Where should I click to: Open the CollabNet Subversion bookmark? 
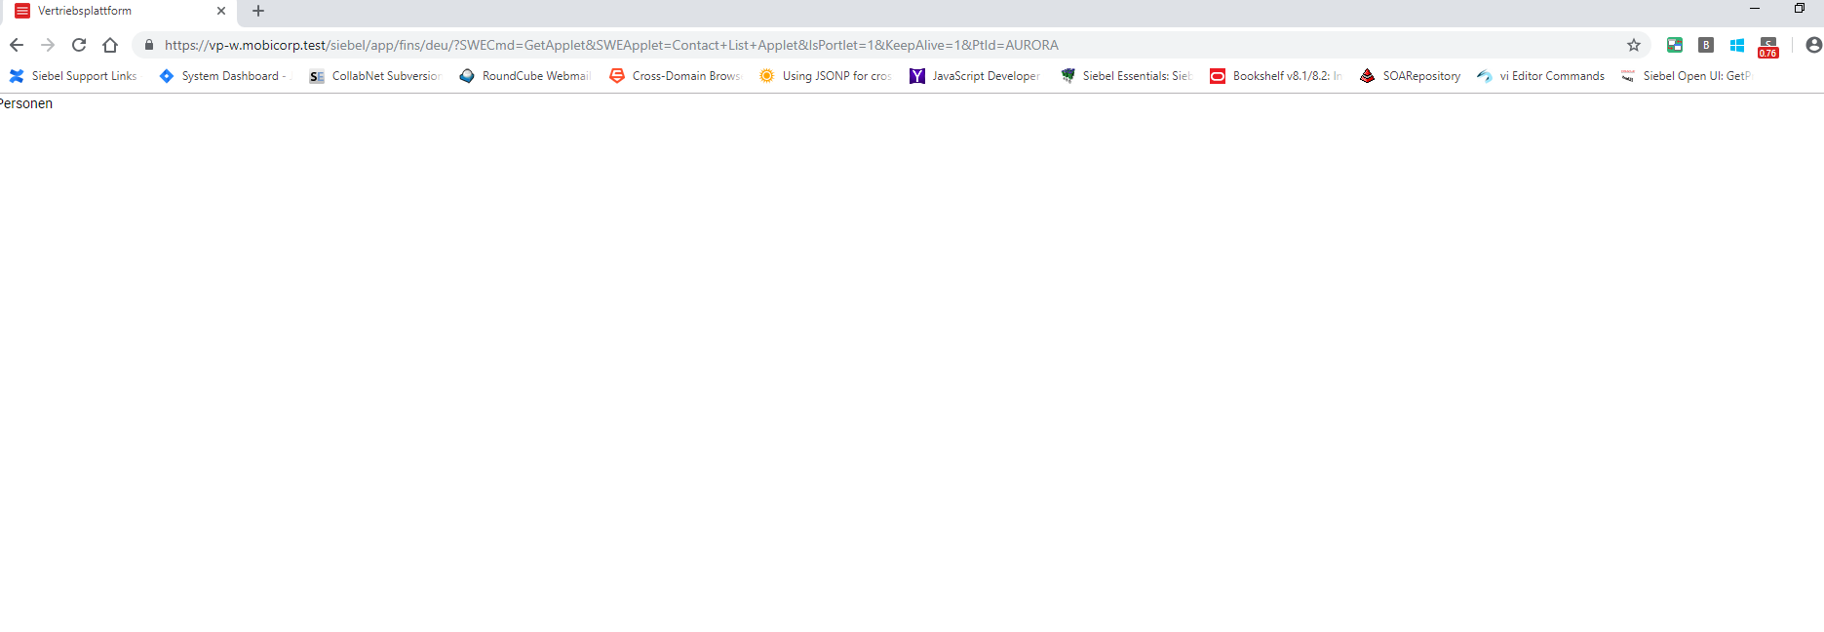(375, 76)
